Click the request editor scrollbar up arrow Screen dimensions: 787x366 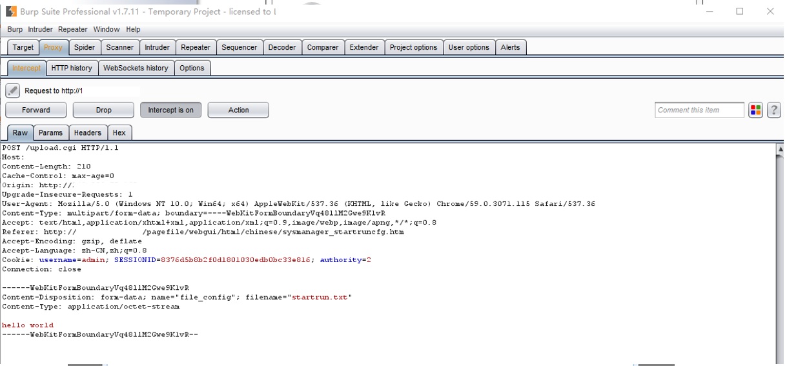[x=781, y=149]
